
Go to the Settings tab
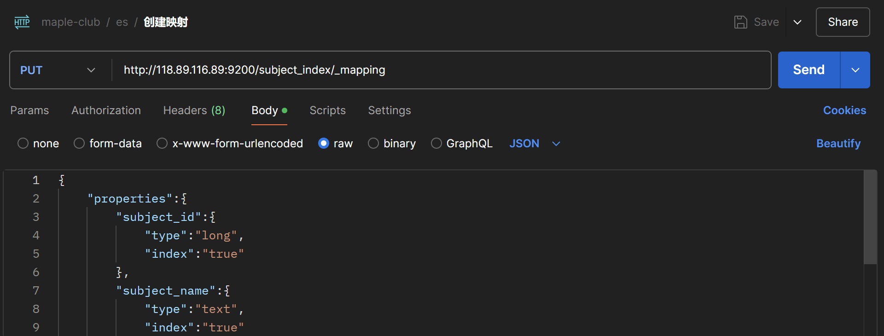390,110
